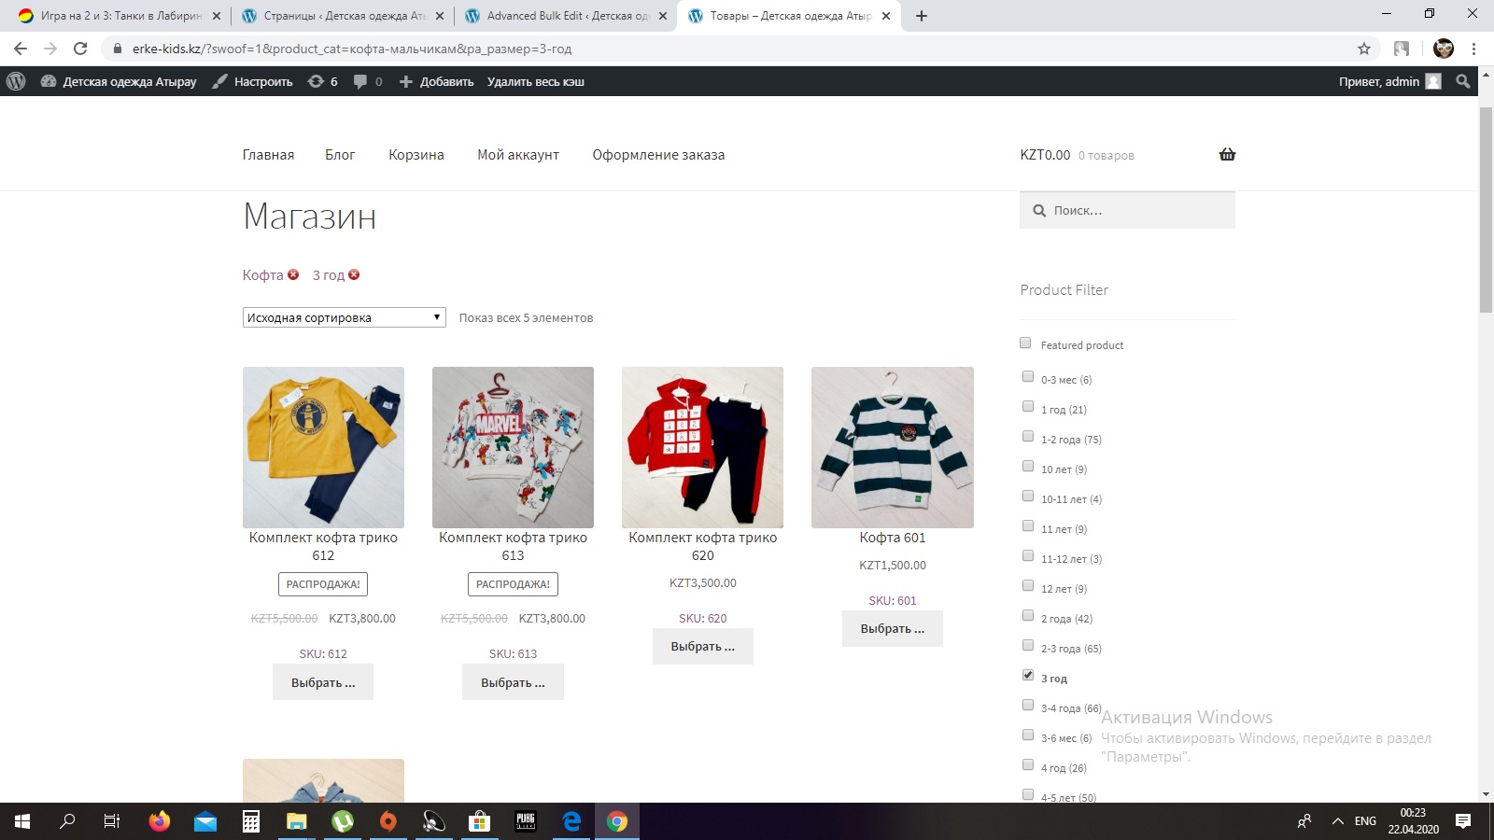Image resolution: width=1494 pixels, height=840 pixels.
Task: Show hidden system tray icons
Action: [x=1337, y=821]
